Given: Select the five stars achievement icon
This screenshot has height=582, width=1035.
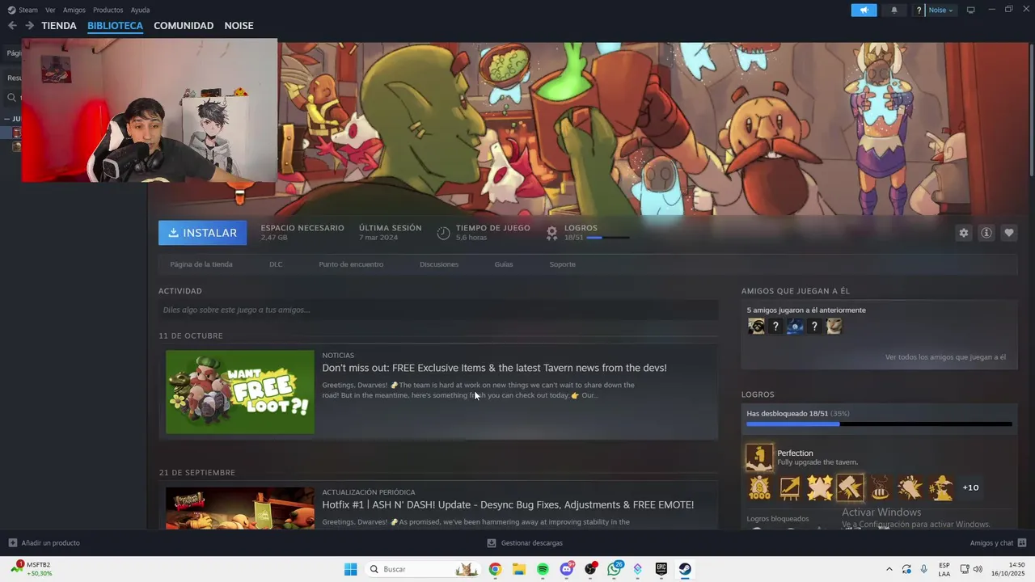Looking at the screenshot, I should tap(820, 487).
